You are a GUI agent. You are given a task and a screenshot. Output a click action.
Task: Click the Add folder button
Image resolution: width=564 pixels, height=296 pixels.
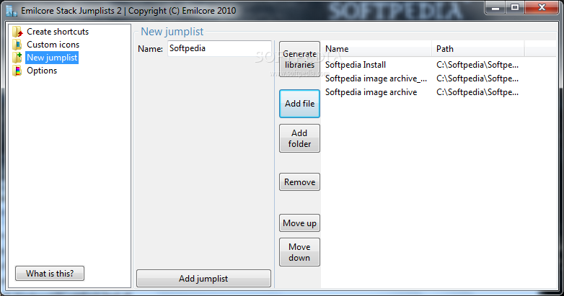coord(299,138)
